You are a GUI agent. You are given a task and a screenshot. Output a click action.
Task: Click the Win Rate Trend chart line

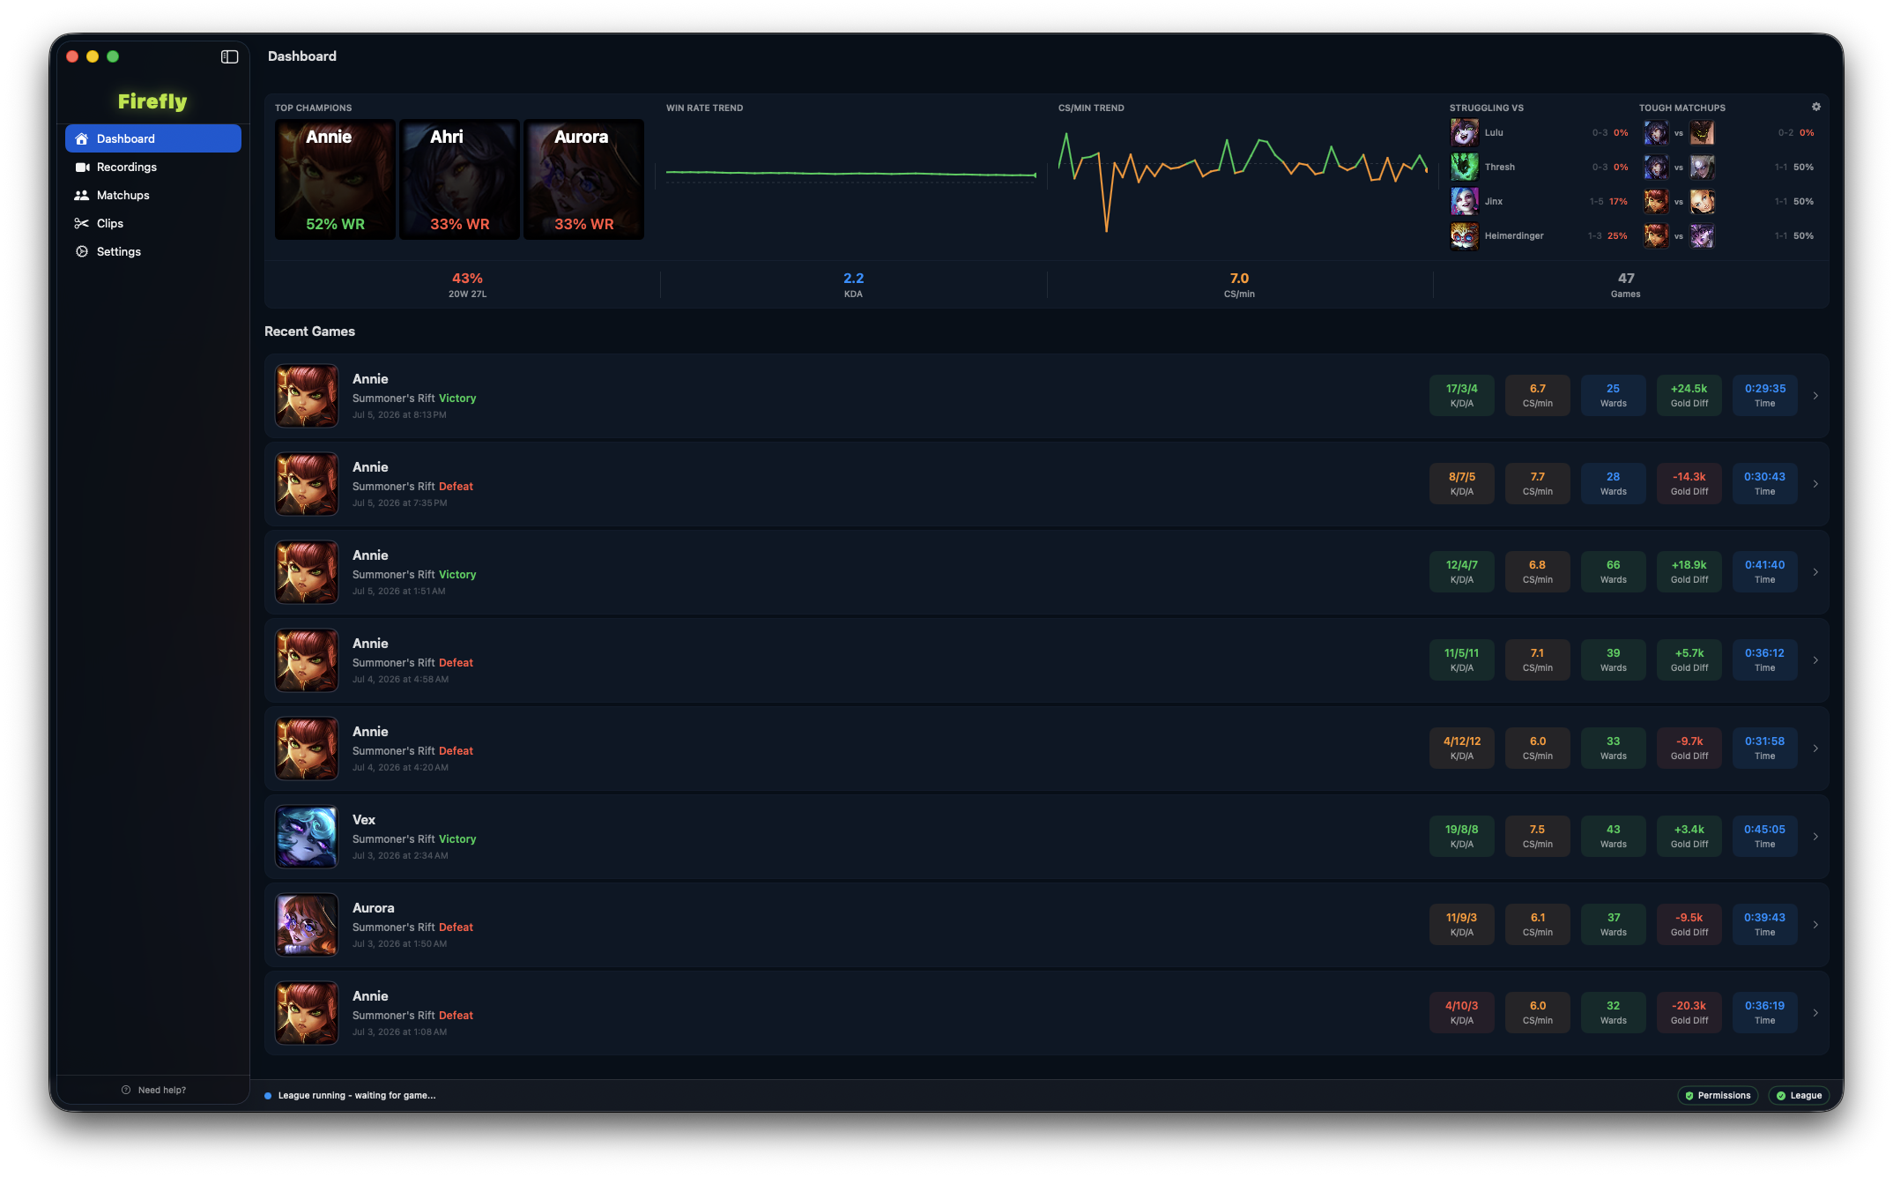851,174
